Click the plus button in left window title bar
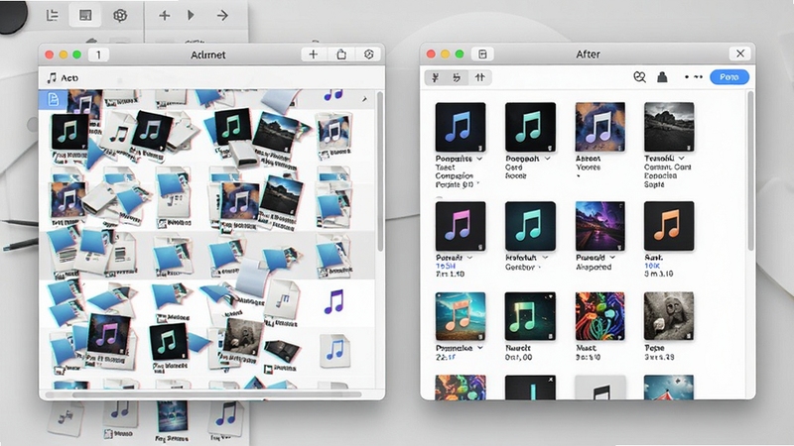The image size is (794, 446). (x=314, y=55)
